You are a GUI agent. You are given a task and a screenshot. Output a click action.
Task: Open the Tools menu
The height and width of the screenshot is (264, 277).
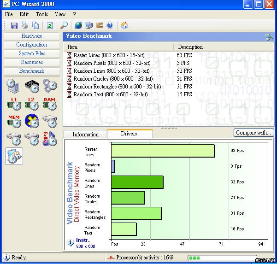coord(42,14)
